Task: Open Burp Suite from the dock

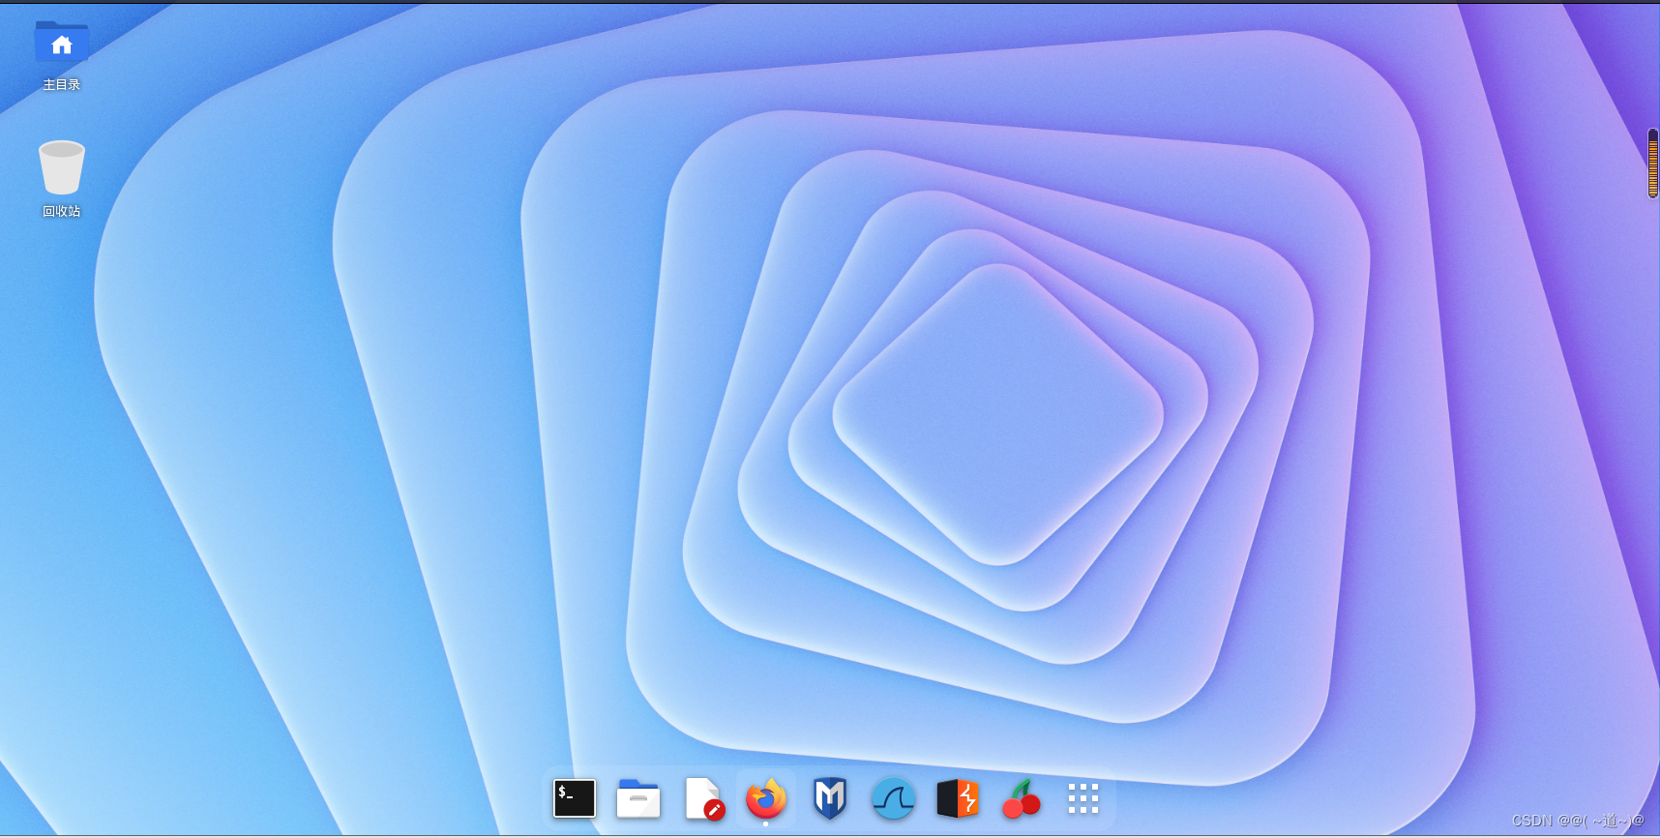Action: pos(958,798)
